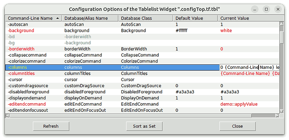Click the sort arrow in Command-Line Name header
The width and height of the screenshot is (289, 140).
coord(58,18)
